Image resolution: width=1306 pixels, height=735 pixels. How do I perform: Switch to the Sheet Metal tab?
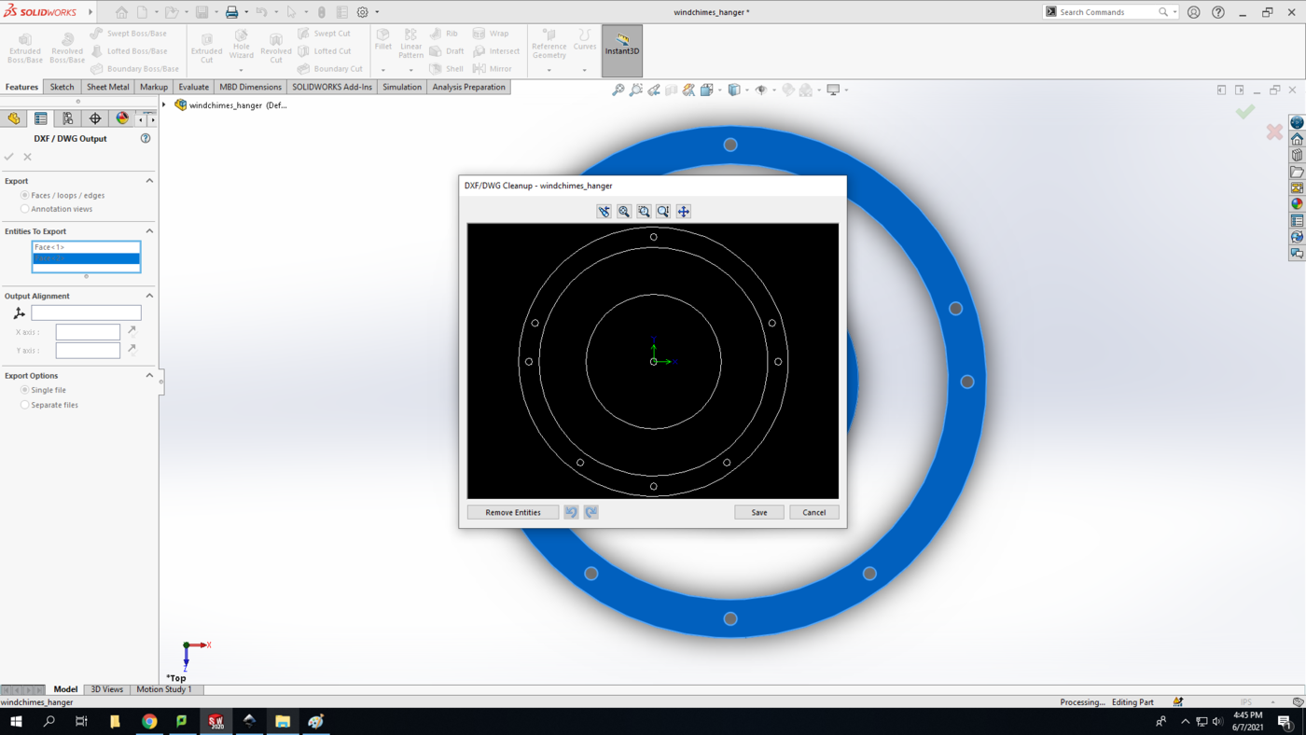click(x=108, y=87)
